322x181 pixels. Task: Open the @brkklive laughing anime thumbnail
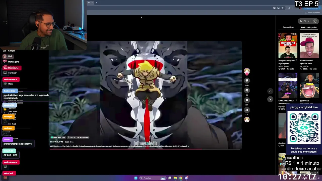click(309, 85)
